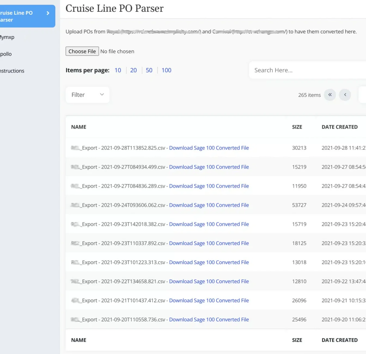The image size is (366, 354).
Task: Download converted file for 2021-09-27T084934.499 export
Action: 209,167
